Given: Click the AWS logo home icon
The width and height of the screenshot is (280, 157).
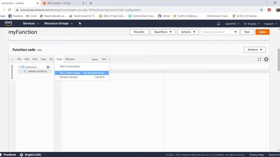Looking at the screenshot, I should click(8, 23).
